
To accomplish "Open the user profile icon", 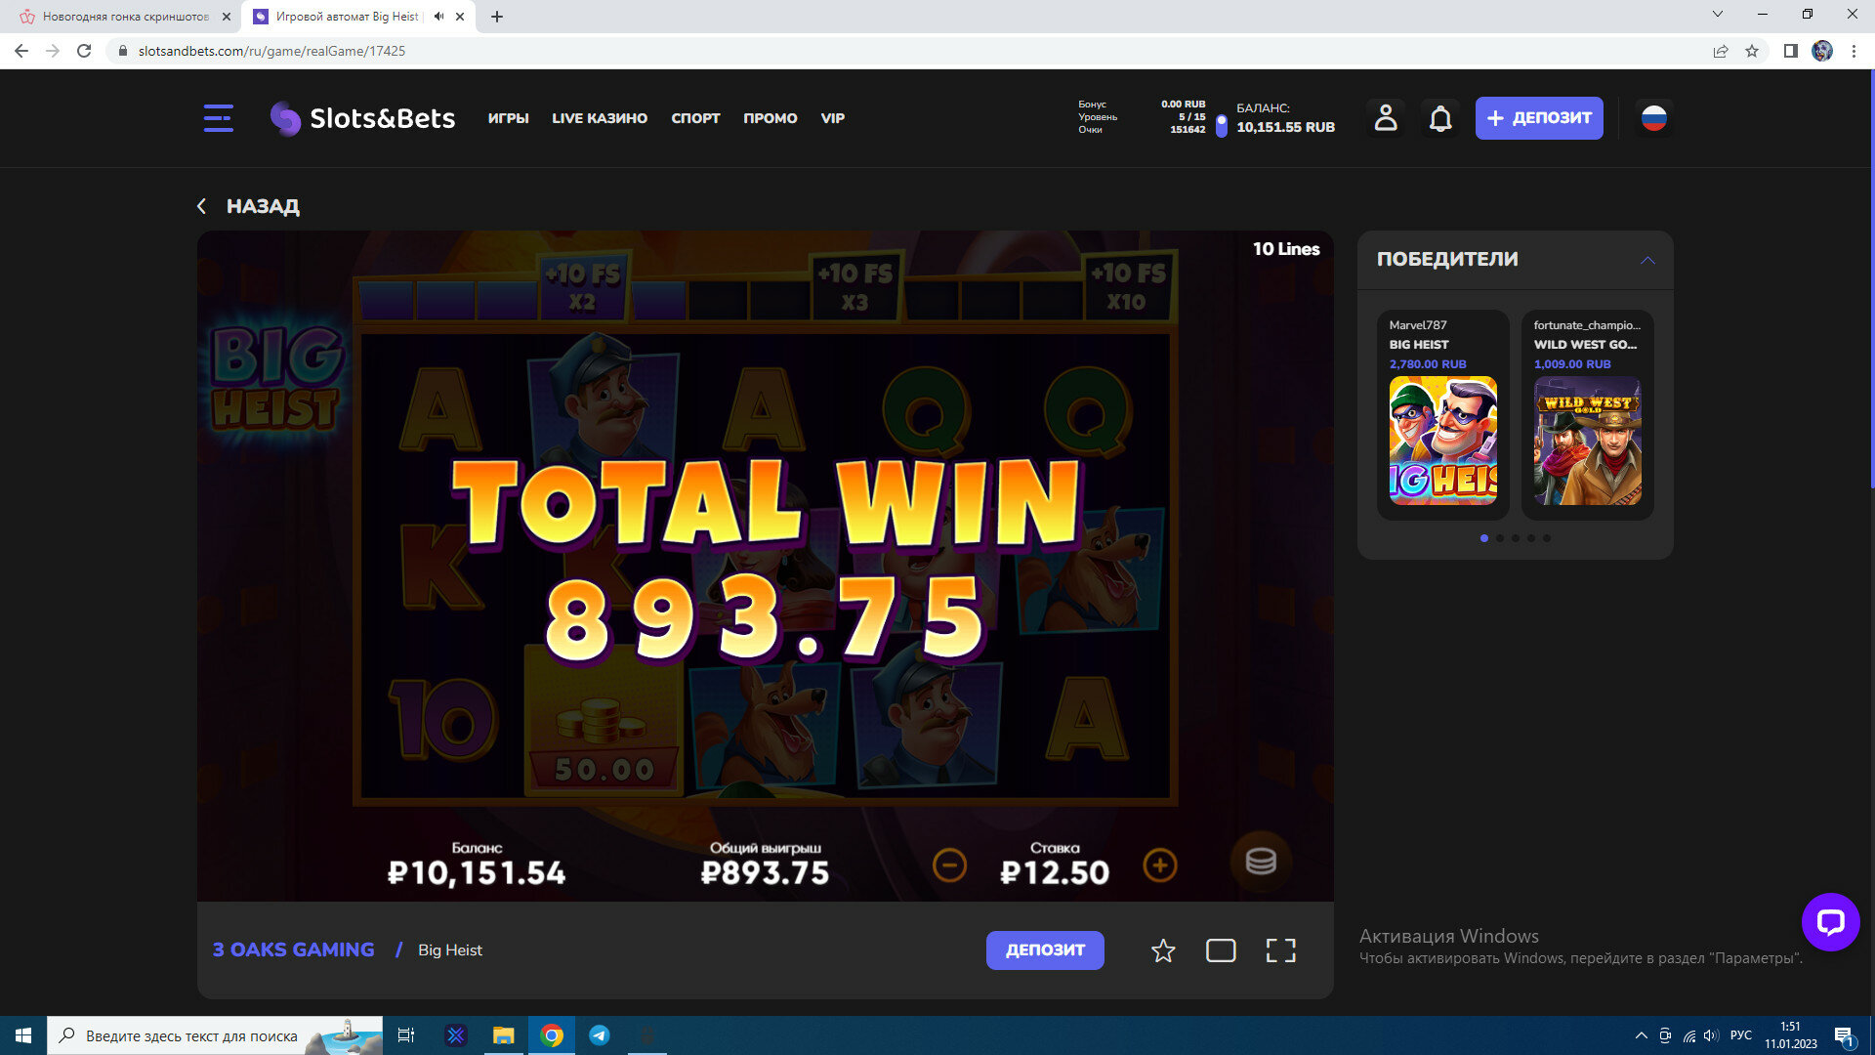I will coord(1385,118).
